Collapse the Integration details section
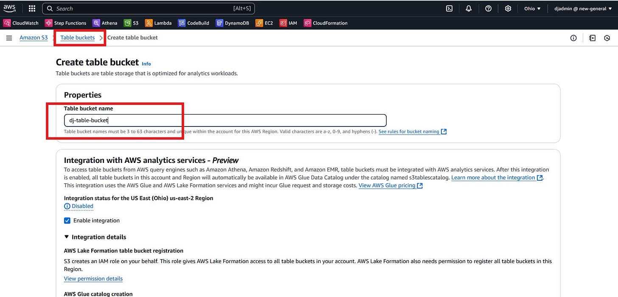Image resolution: width=618 pixels, height=297 pixels. click(x=95, y=237)
